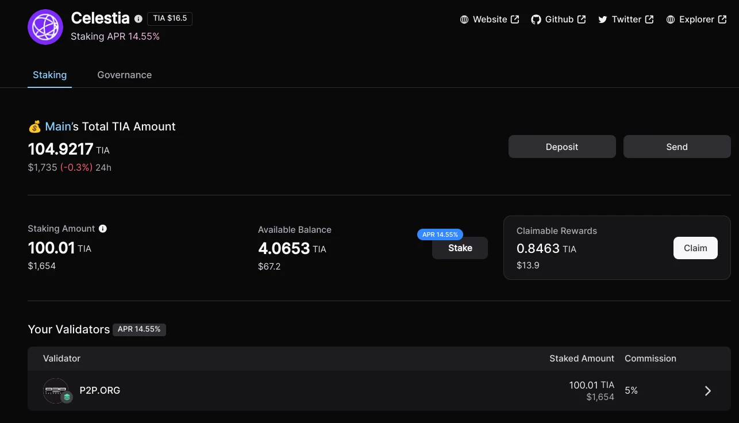Click the $1,735 total value text
This screenshot has width=739, height=423.
(x=43, y=168)
